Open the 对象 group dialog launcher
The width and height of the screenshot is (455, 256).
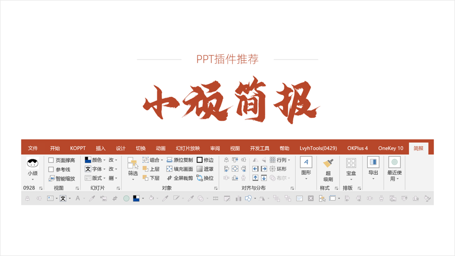(216, 188)
